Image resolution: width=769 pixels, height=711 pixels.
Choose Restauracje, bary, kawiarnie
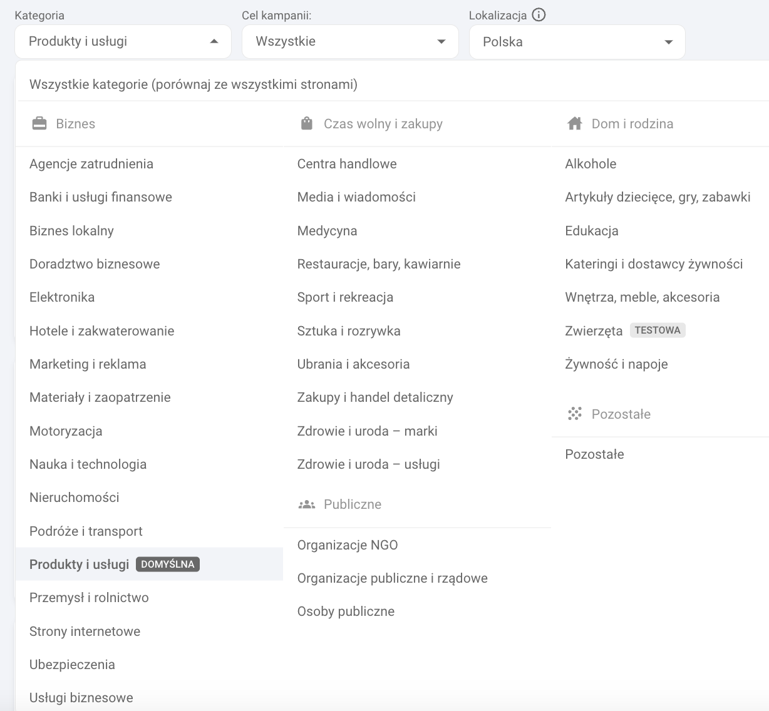point(378,264)
